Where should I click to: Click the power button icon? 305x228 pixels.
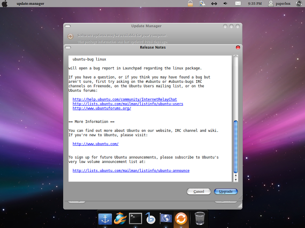299,3
